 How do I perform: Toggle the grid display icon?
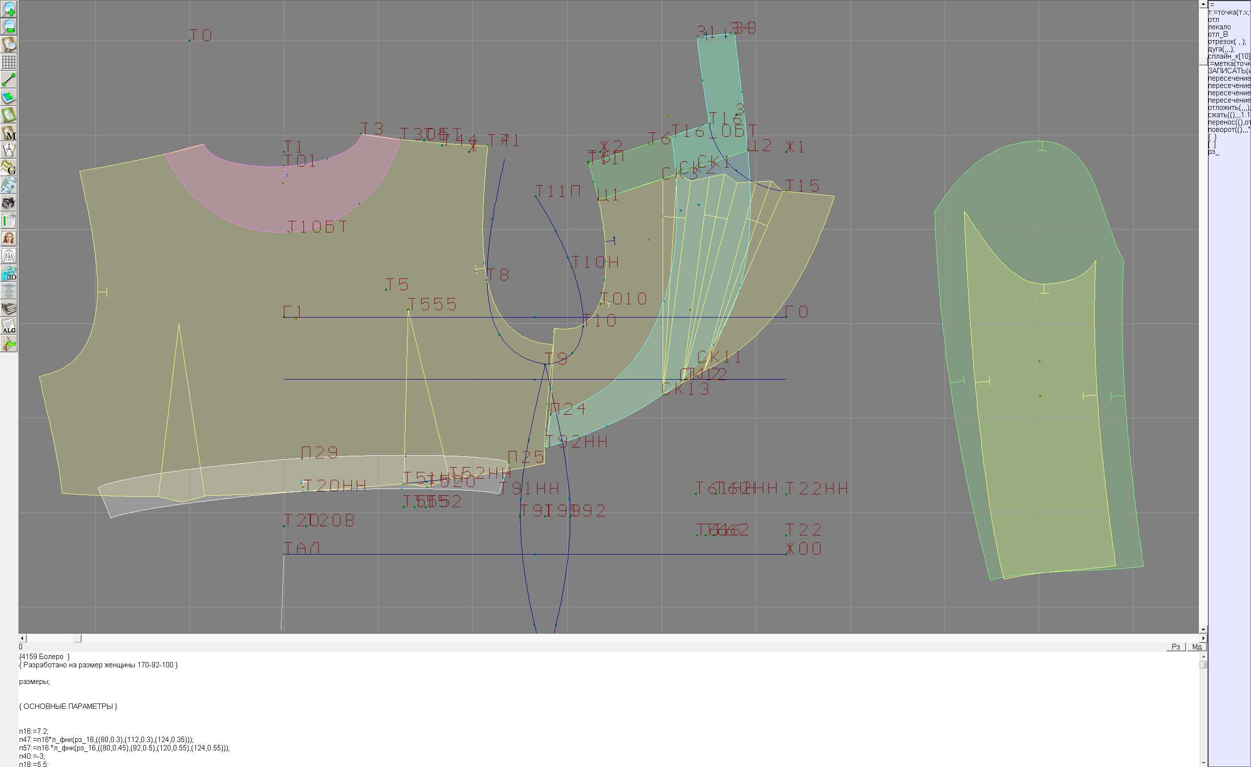click(9, 62)
